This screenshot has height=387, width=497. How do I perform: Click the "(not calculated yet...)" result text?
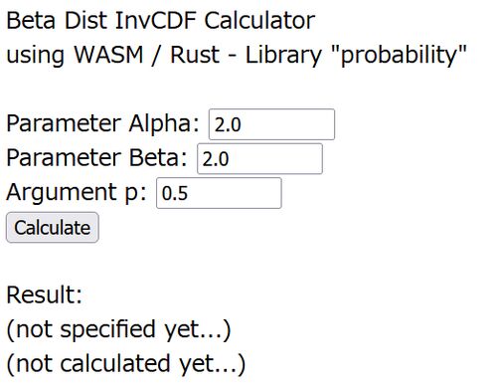[x=126, y=364]
